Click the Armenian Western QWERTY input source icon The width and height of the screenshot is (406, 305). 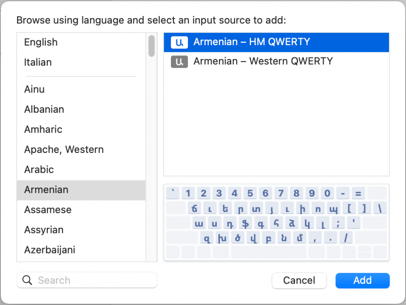click(x=179, y=61)
